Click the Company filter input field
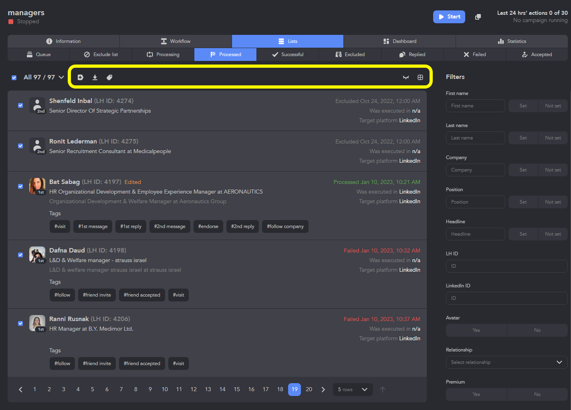This screenshot has height=410, width=571. [x=475, y=170]
